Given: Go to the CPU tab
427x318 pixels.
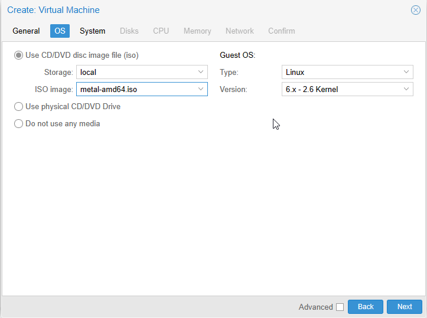Looking at the screenshot, I should click(161, 31).
